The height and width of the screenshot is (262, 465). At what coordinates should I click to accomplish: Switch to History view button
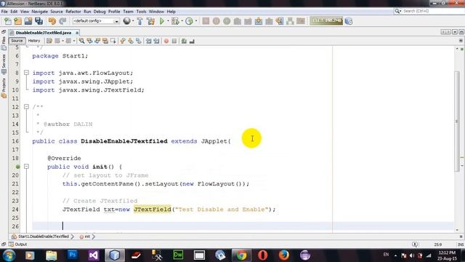[x=34, y=41]
